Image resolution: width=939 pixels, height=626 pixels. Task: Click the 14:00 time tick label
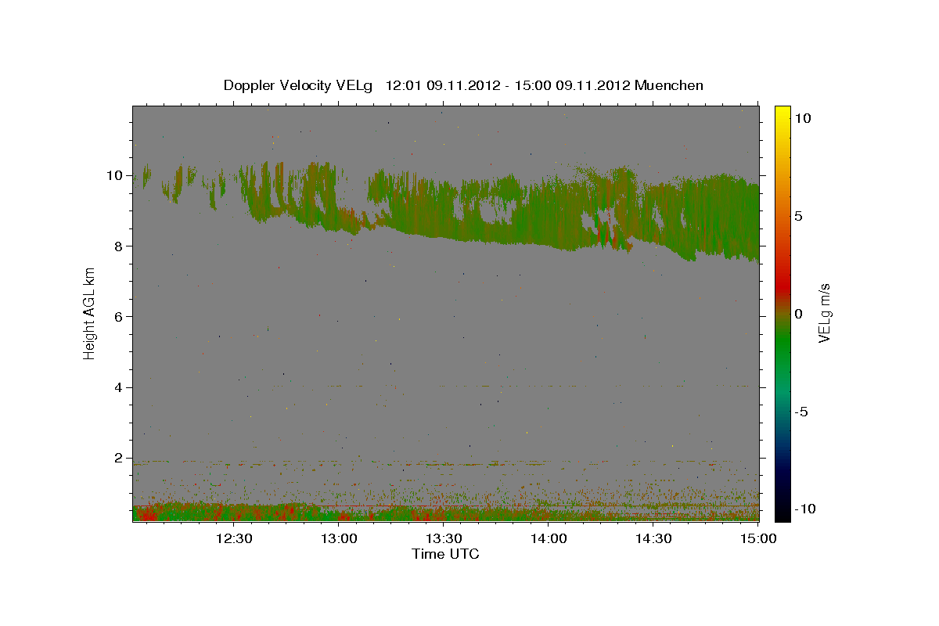point(549,538)
